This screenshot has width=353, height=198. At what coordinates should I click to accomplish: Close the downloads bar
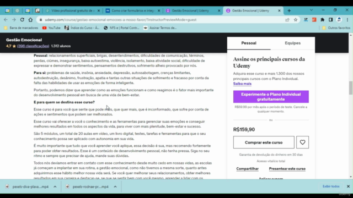(x=348, y=186)
